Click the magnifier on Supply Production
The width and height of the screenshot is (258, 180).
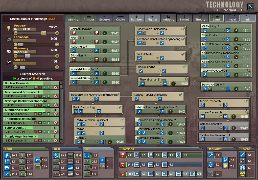coord(249,71)
